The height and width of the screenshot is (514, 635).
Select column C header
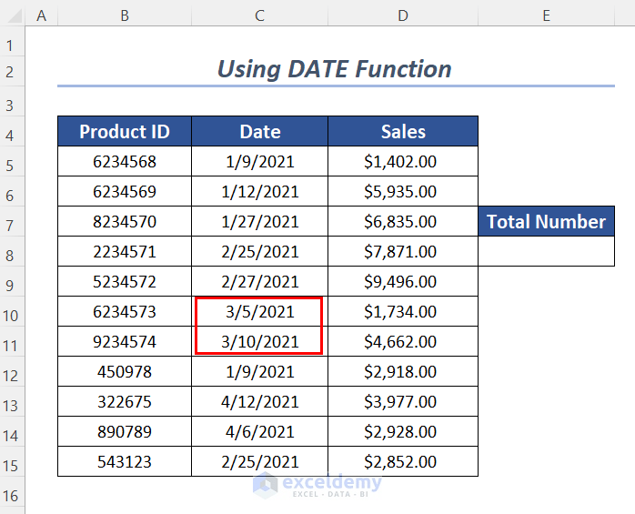pos(259,15)
